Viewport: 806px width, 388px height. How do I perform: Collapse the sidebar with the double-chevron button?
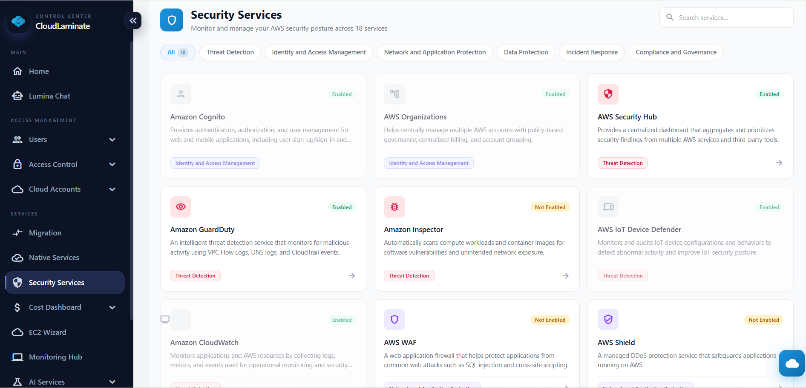[x=133, y=20]
